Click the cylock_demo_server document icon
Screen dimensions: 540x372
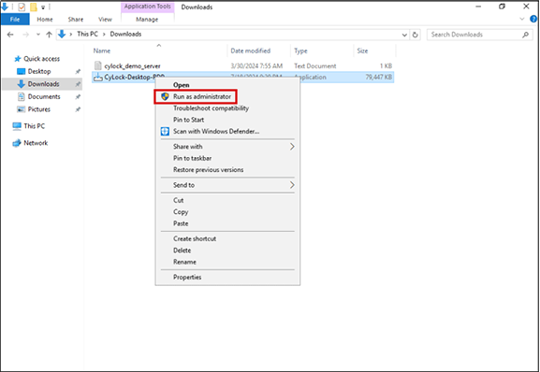(98, 65)
